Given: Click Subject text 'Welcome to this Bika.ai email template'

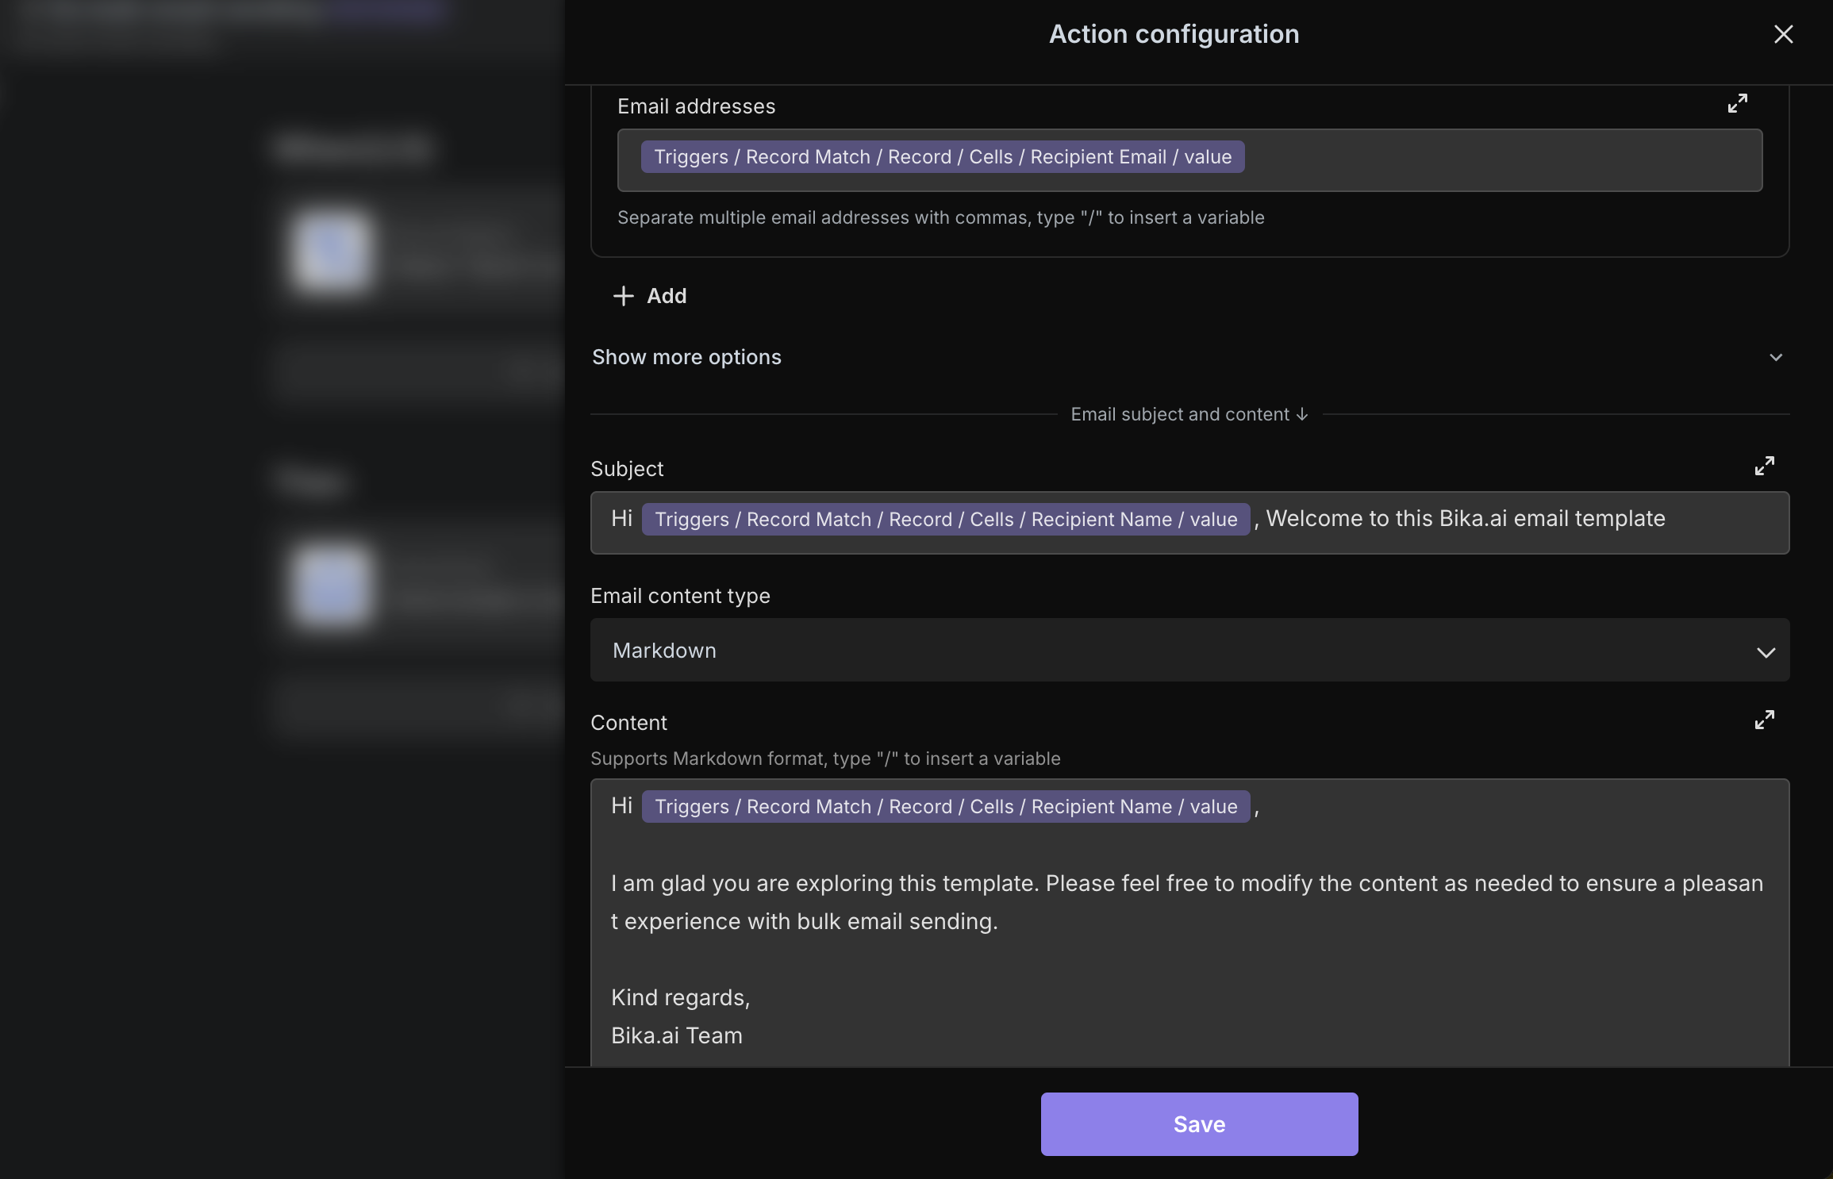Looking at the screenshot, I should point(1466,519).
